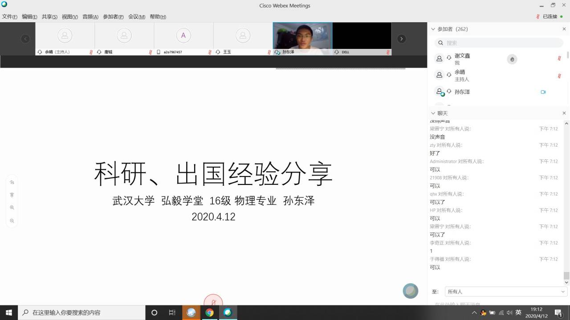
Task: Close the chat panel with its X button
Action: [564, 113]
